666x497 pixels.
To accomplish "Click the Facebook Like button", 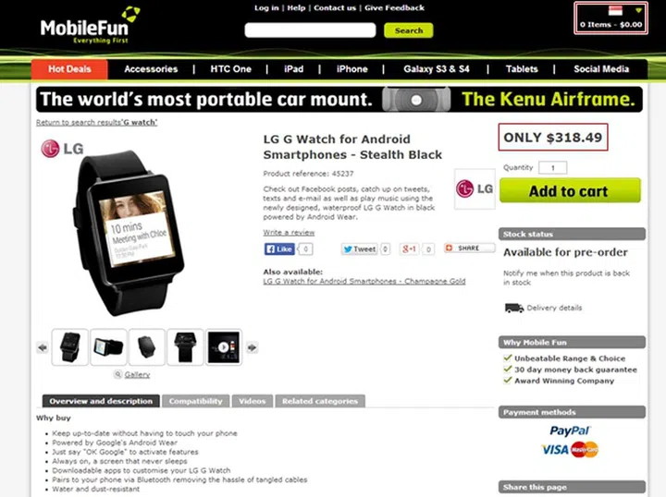I will (279, 248).
